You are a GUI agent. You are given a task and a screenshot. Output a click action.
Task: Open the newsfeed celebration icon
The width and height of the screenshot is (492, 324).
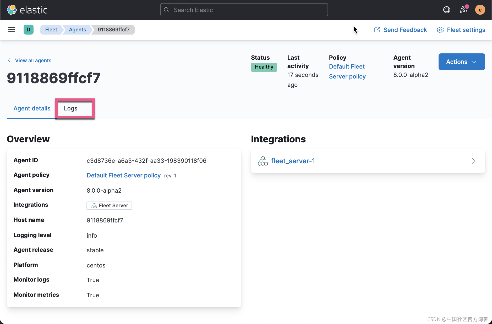(x=463, y=10)
